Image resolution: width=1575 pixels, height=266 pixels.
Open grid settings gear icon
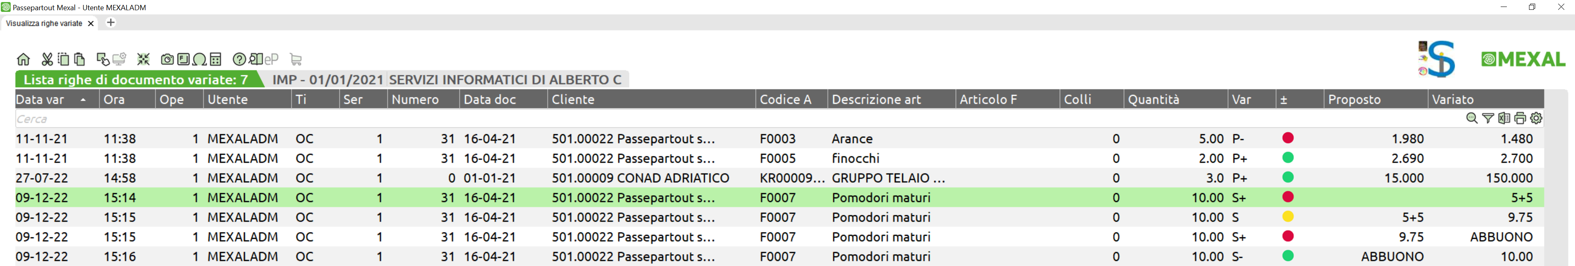(1536, 118)
